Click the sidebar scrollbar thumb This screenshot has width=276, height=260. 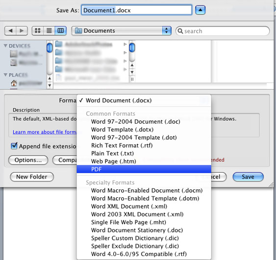(x=50, y=48)
